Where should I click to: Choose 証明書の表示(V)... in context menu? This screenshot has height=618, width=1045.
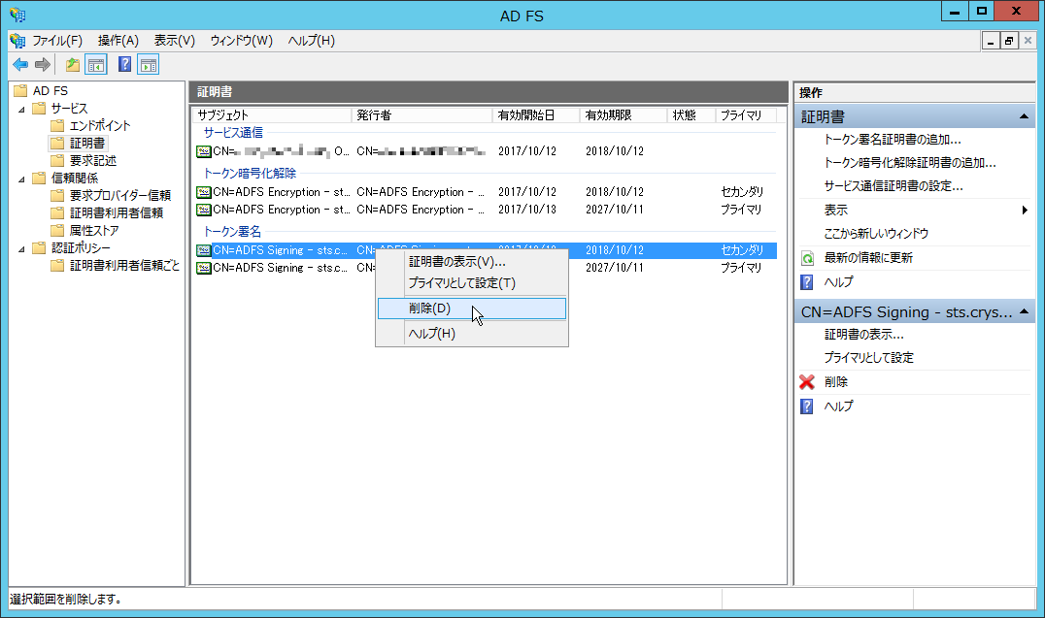pyautogui.click(x=472, y=262)
